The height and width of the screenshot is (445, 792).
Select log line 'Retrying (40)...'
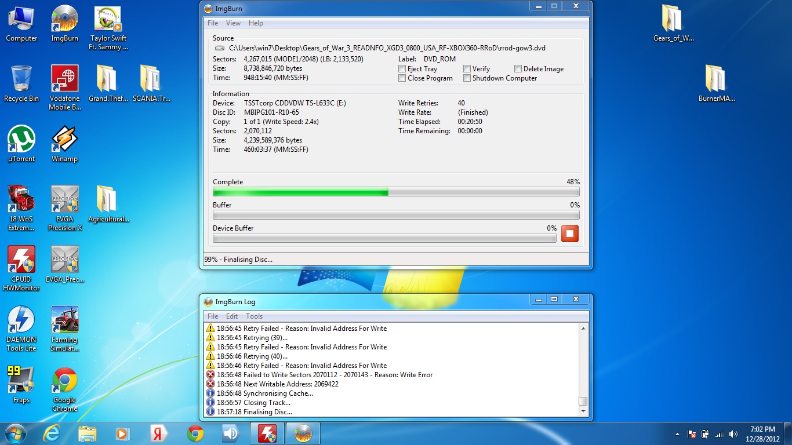[x=252, y=356]
